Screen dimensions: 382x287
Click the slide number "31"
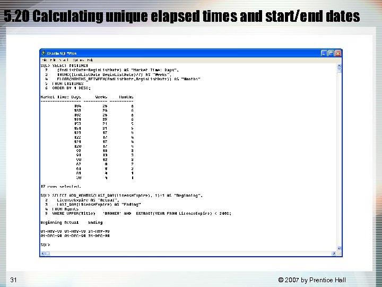13,280
